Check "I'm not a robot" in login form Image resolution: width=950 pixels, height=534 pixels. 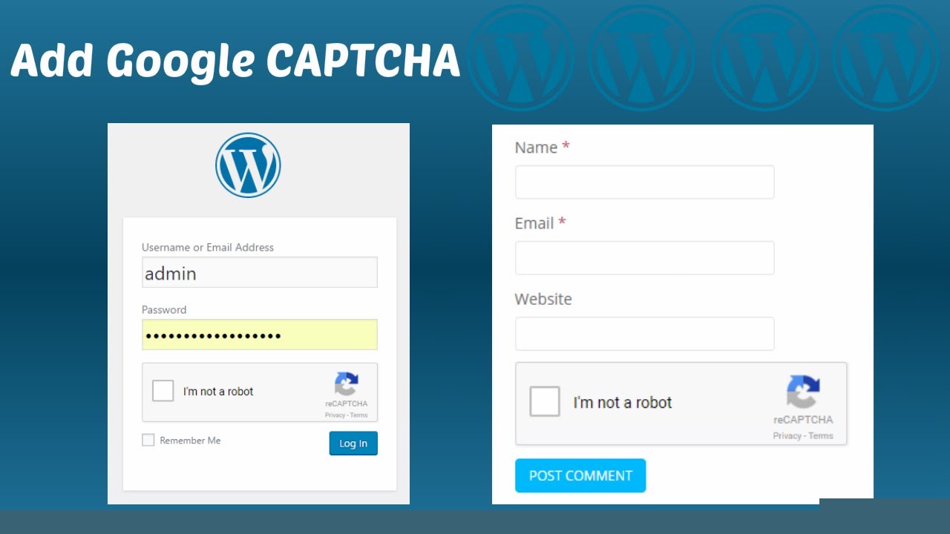point(163,391)
